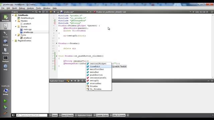Run the project with green arrow
The width and height of the screenshot is (214, 120).
5,101
